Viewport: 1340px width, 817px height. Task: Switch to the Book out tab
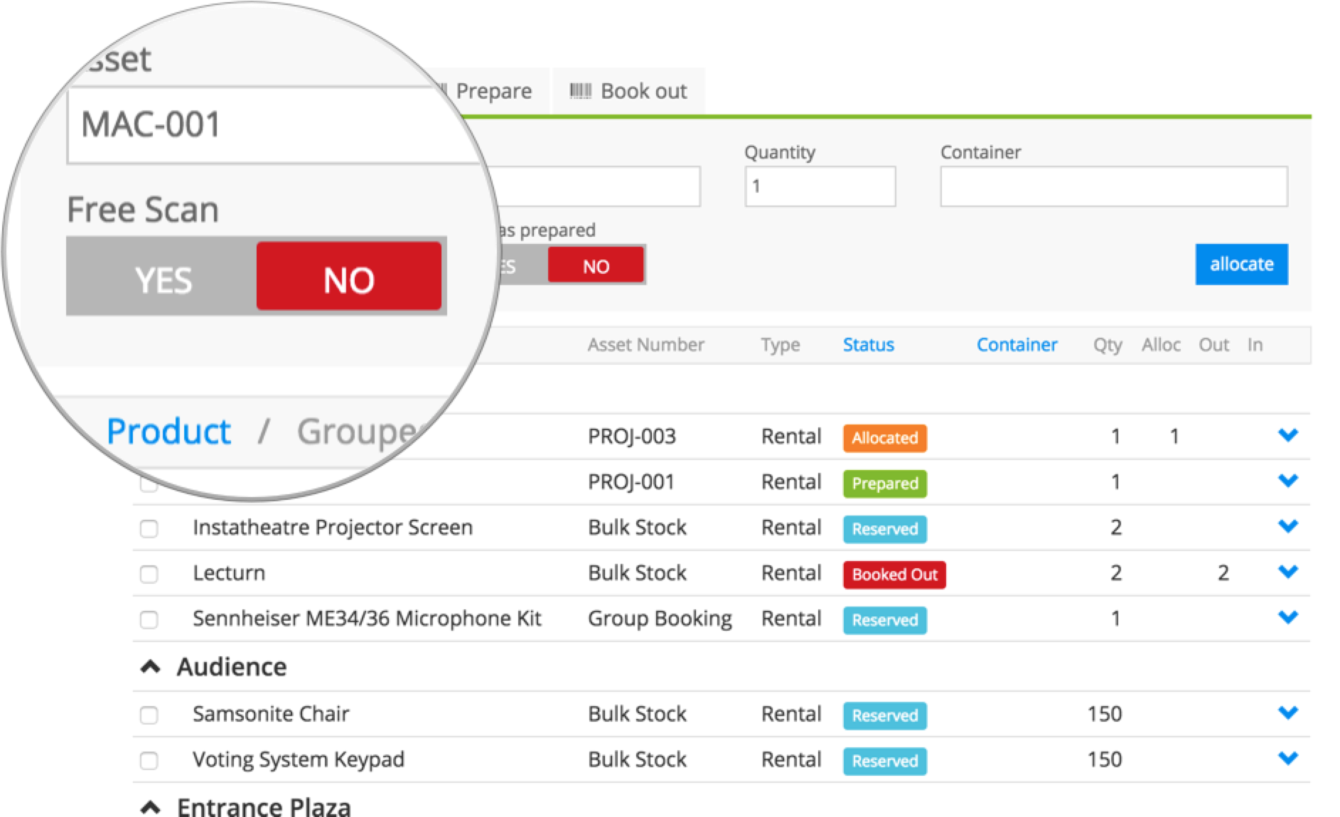coord(642,90)
